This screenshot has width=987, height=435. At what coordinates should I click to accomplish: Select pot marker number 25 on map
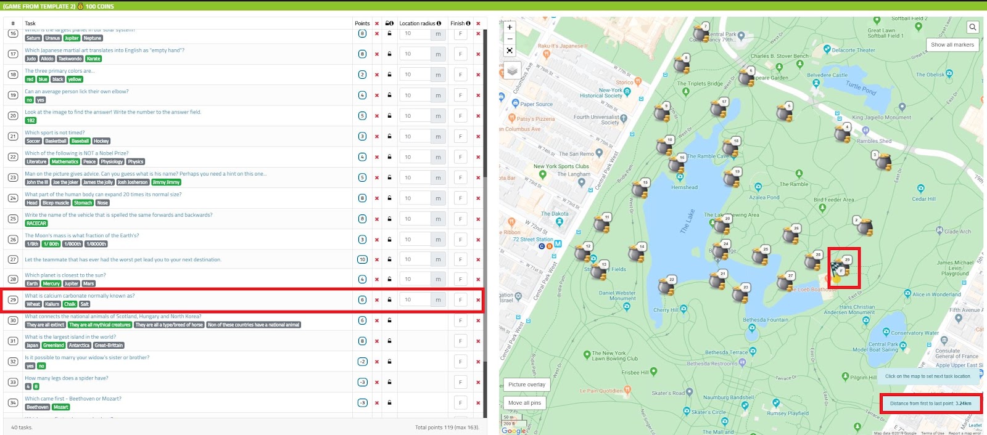761,256
